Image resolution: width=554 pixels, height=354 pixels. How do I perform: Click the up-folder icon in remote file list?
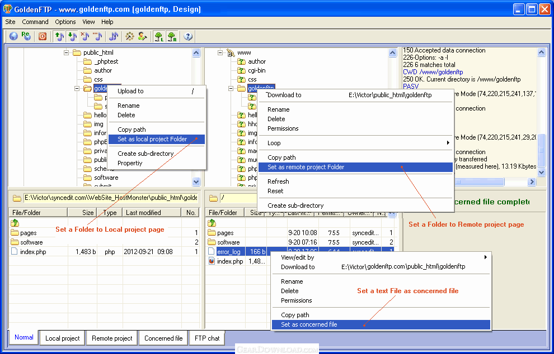pos(212,223)
